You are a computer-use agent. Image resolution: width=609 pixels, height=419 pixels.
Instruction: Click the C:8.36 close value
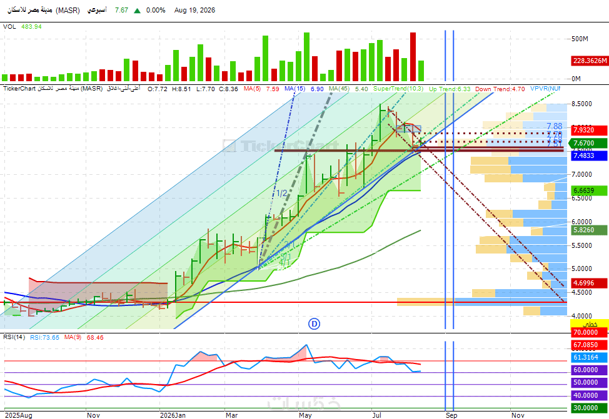click(228, 89)
